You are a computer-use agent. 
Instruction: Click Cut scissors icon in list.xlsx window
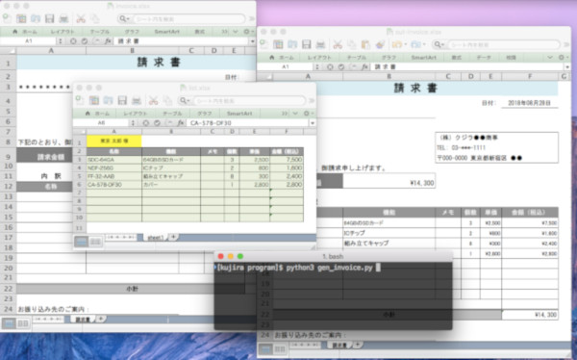[x=153, y=100]
